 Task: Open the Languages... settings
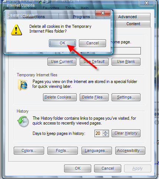(97, 151)
